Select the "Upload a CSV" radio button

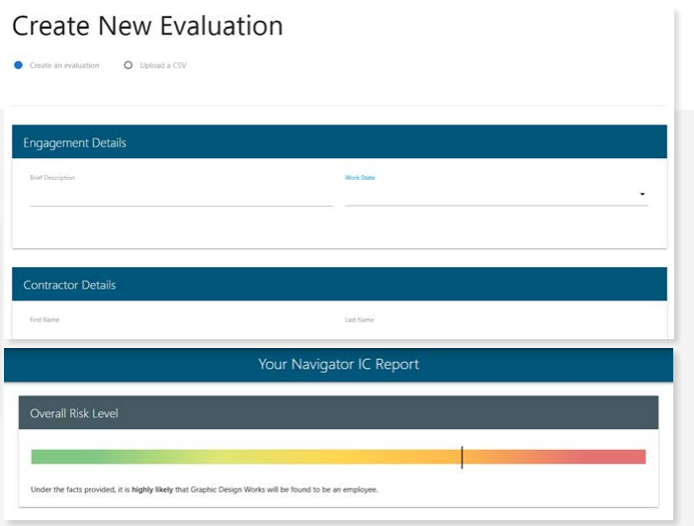tap(129, 65)
